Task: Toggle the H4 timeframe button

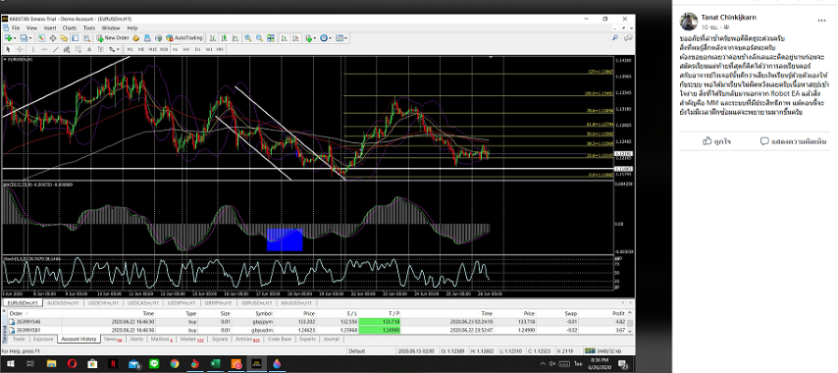Action: tap(186, 49)
